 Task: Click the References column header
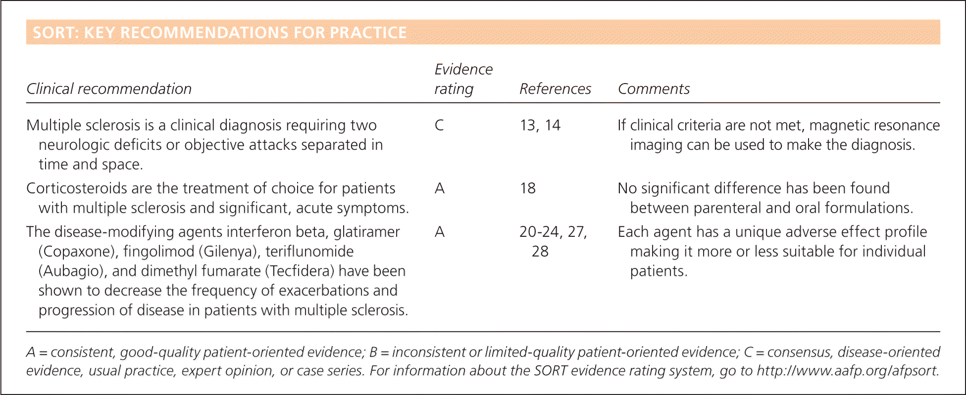pos(555,89)
